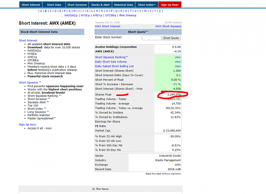Screen dimensions: 266x194
Task: Open the Short Screener nav tab
Action: 77,5
